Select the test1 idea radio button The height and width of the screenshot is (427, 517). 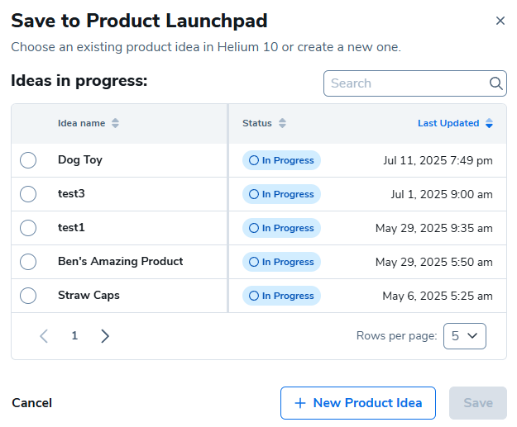point(28,228)
